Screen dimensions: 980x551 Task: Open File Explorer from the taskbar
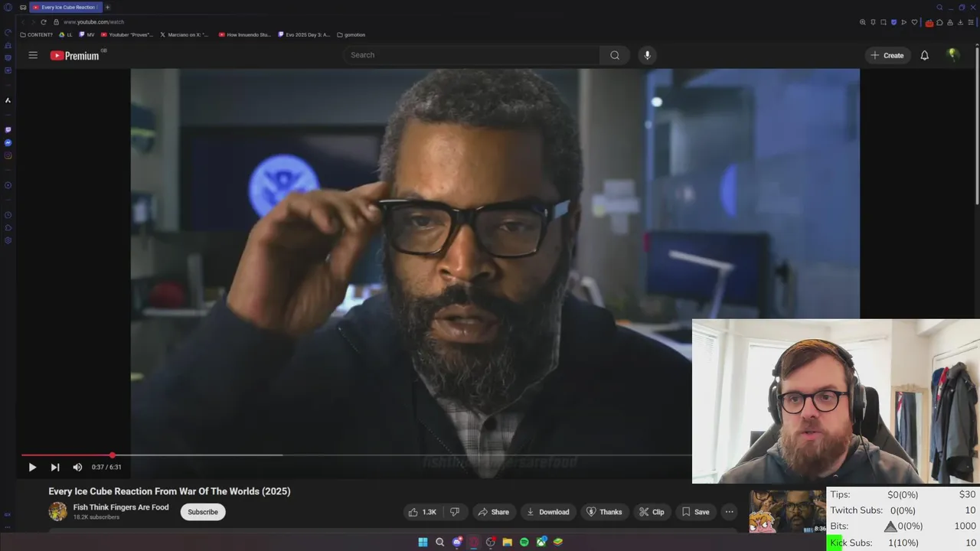coord(507,542)
